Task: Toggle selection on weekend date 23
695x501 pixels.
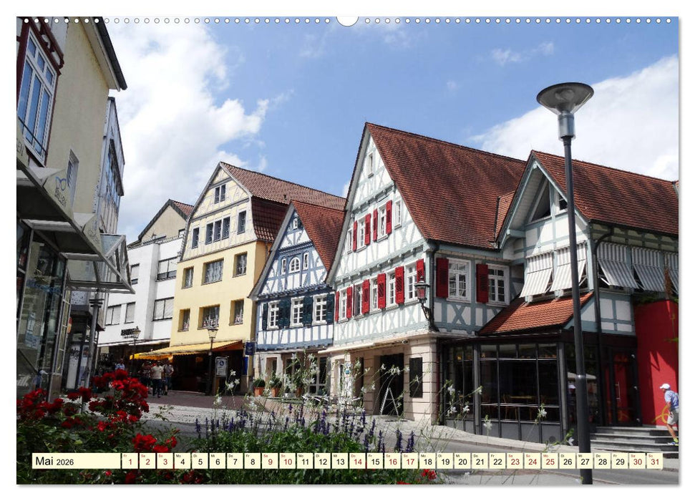Action: (515, 462)
